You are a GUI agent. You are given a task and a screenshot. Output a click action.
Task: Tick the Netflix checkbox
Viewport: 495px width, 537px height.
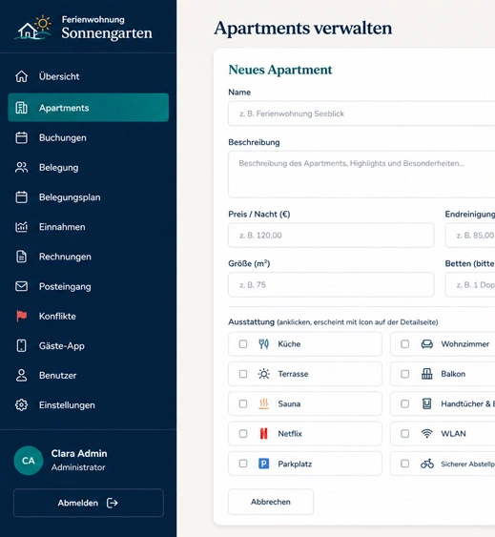[243, 434]
